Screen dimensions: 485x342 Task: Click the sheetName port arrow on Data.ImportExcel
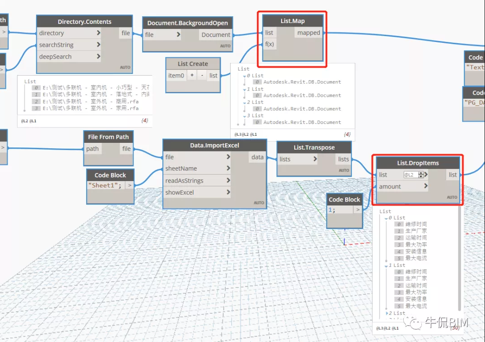coord(228,169)
